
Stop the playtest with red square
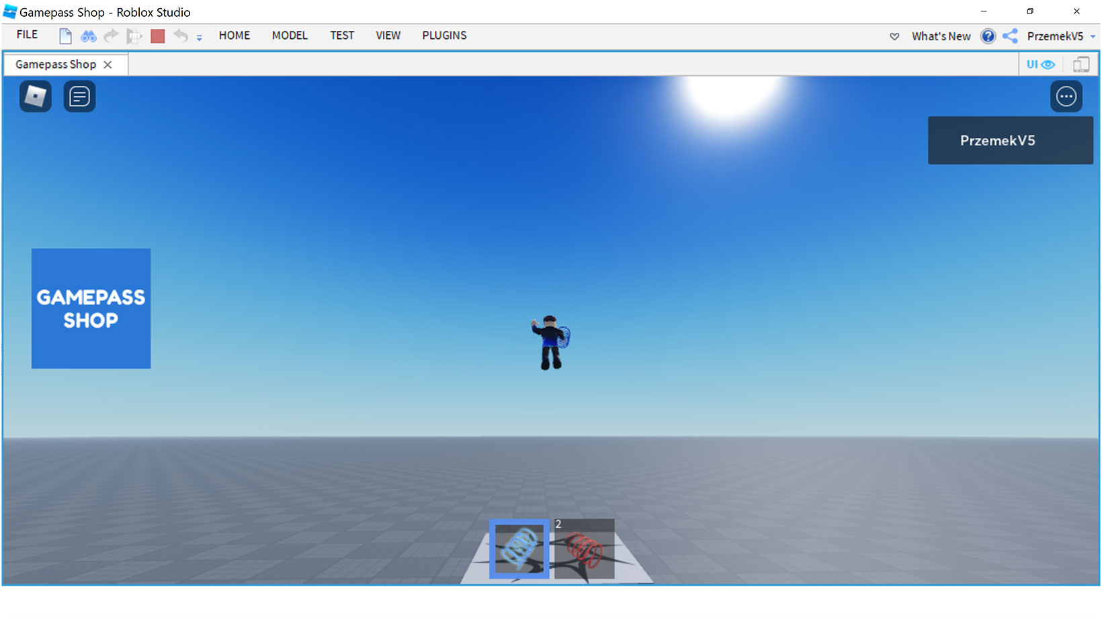coord(158,36)
